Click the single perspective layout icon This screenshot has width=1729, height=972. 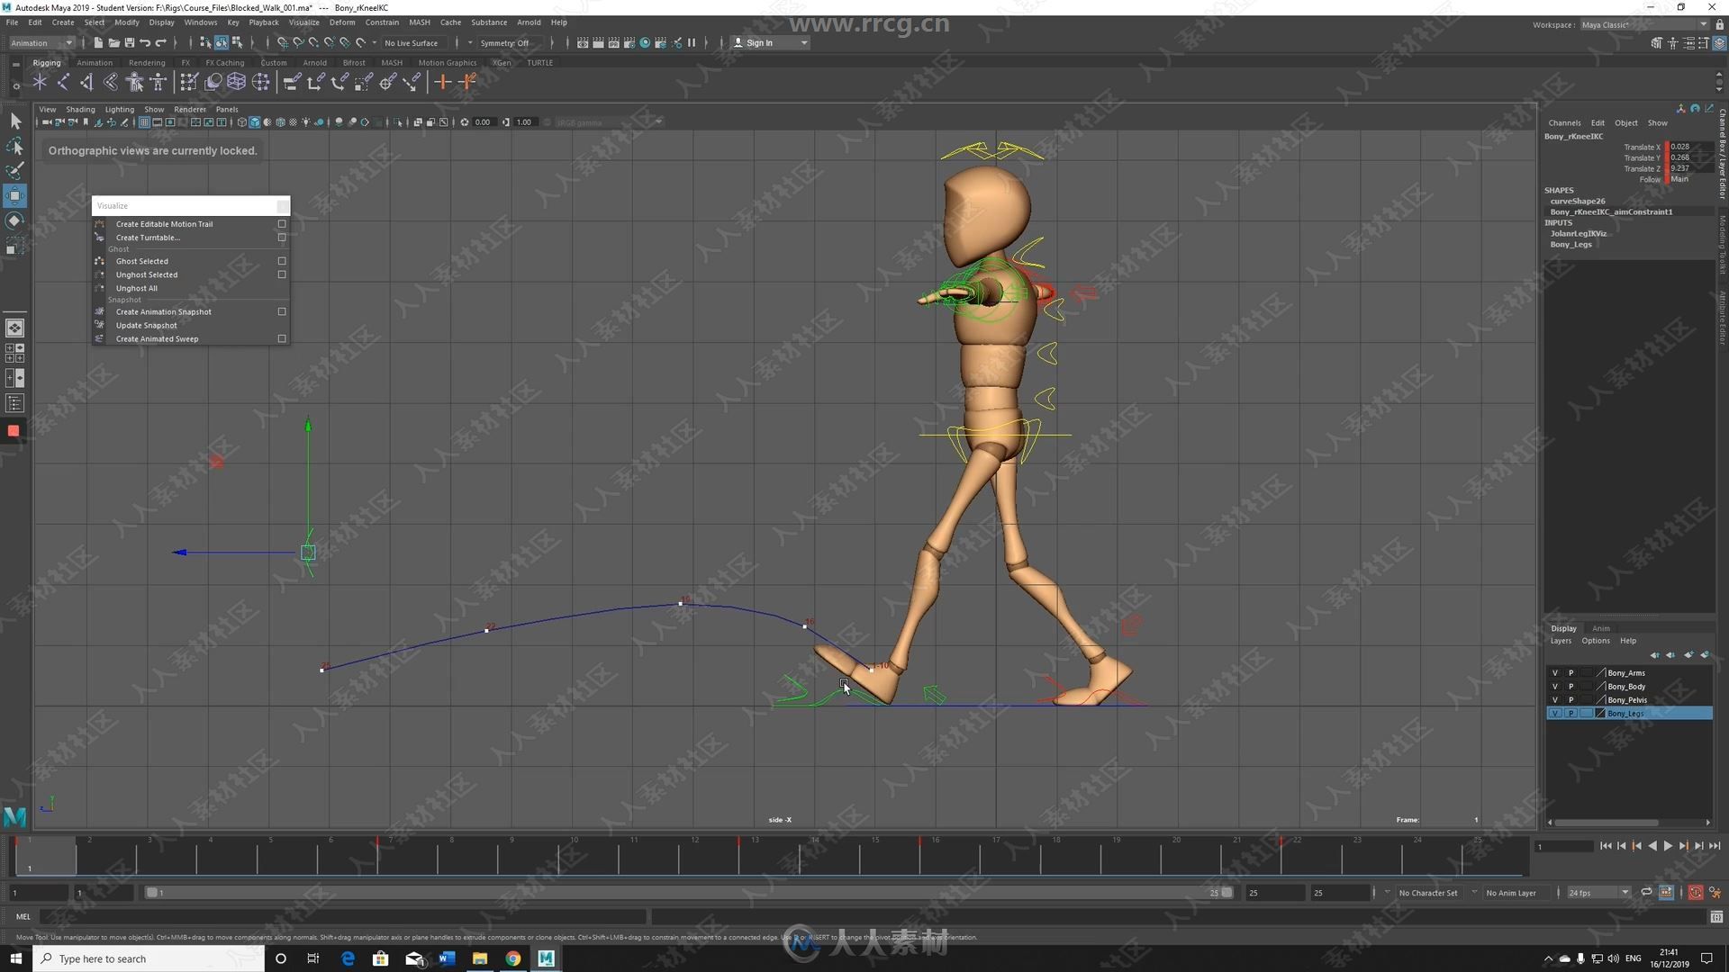pos(14,328)
